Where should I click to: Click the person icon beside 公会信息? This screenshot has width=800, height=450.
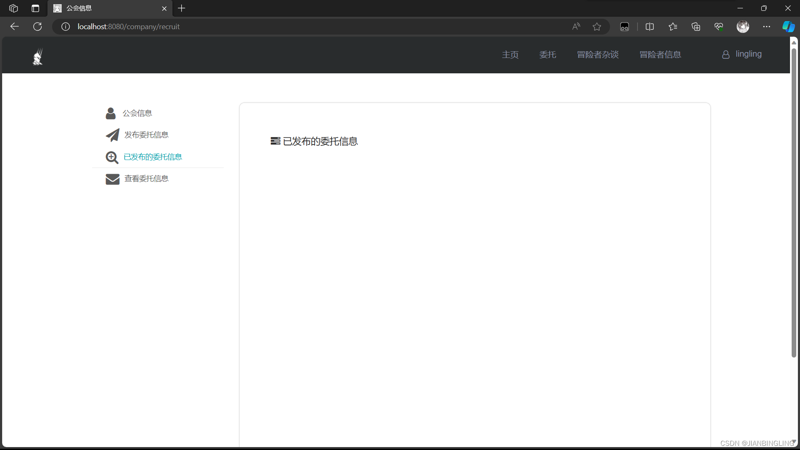[110, 113]
